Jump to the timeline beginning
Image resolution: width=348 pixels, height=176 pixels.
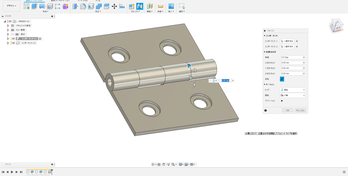pyautogui.click(x=3, y=172)
